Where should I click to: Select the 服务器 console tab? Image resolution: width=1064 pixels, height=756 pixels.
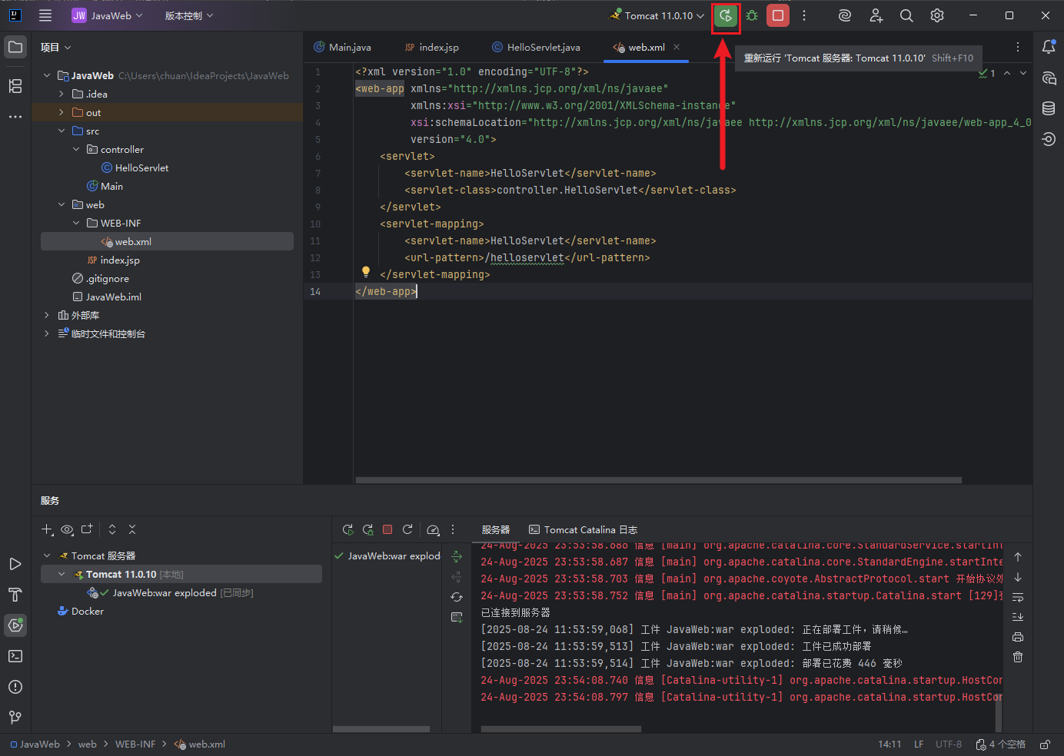496,529
